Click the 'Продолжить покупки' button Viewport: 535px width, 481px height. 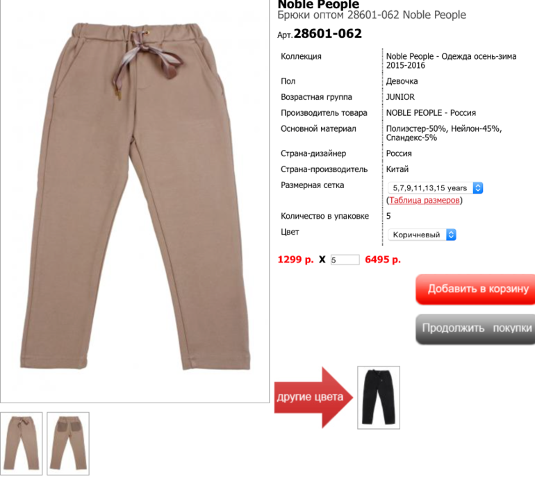click(475, 328)
